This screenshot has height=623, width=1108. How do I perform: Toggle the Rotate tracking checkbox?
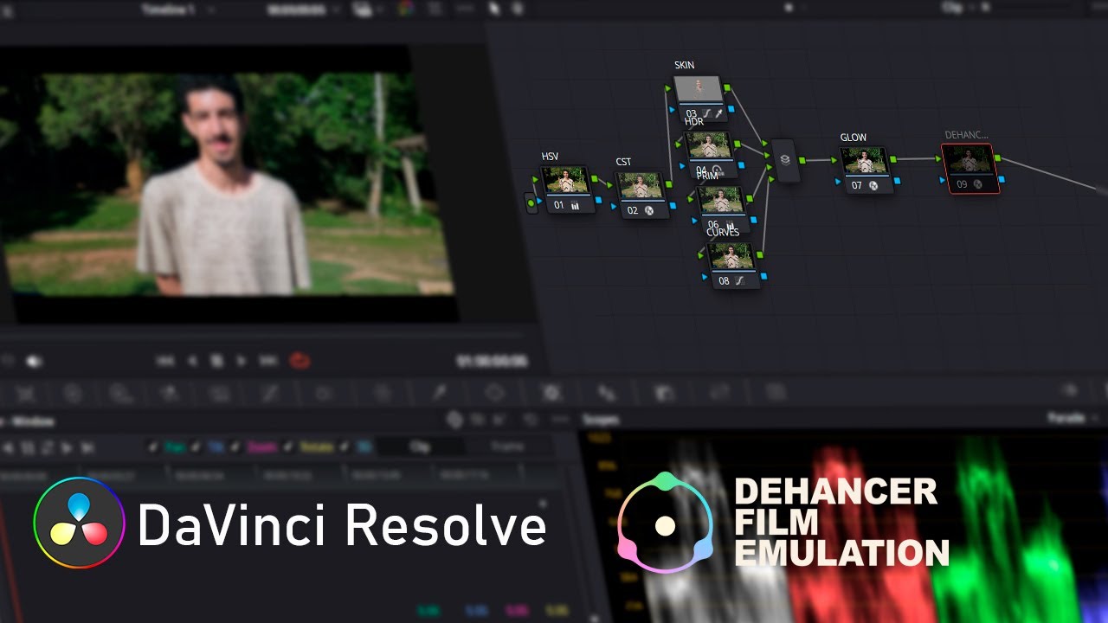pos(289,447)
